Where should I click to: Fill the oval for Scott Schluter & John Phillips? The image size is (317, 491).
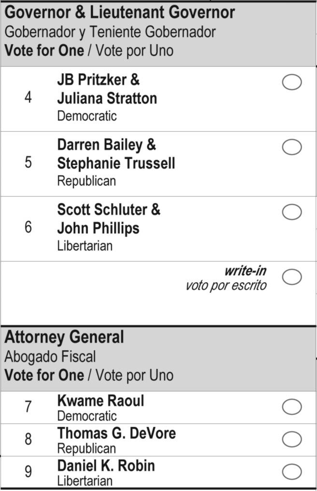tap(291, 212)
